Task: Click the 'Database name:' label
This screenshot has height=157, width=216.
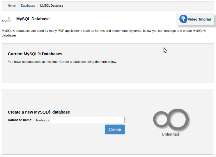Action: pos(20,120)
